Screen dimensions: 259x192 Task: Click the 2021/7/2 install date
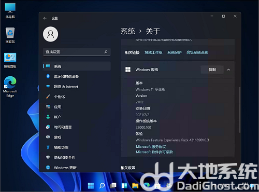pos(142,115)
